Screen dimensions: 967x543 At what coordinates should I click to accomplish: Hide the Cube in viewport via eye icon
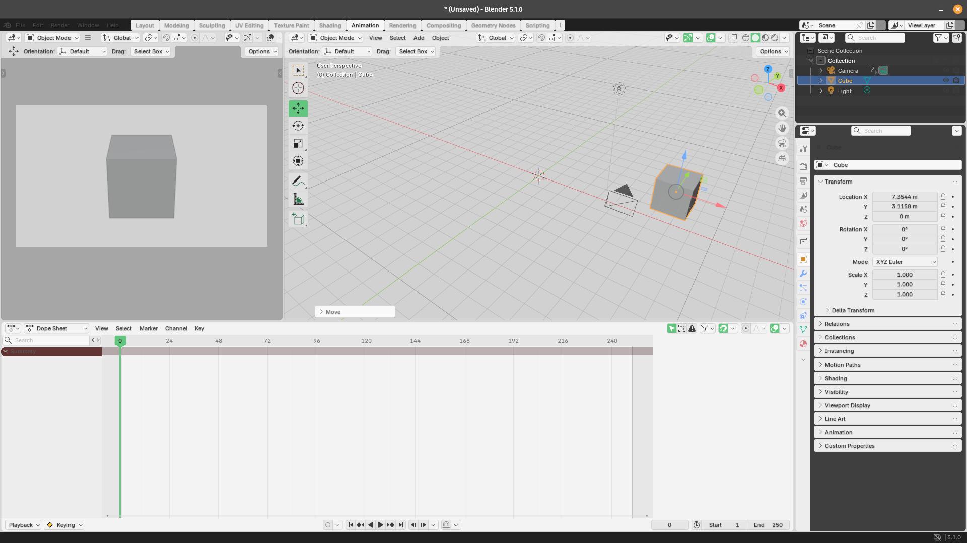coord(946,80)
